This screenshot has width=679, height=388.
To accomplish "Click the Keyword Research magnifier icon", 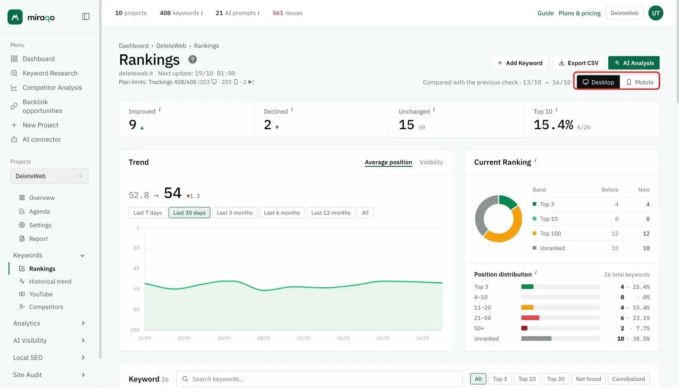I will tap(14, 73).
